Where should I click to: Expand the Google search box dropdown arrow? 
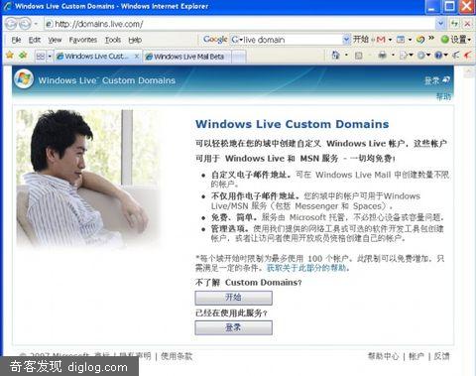point(346,40)
